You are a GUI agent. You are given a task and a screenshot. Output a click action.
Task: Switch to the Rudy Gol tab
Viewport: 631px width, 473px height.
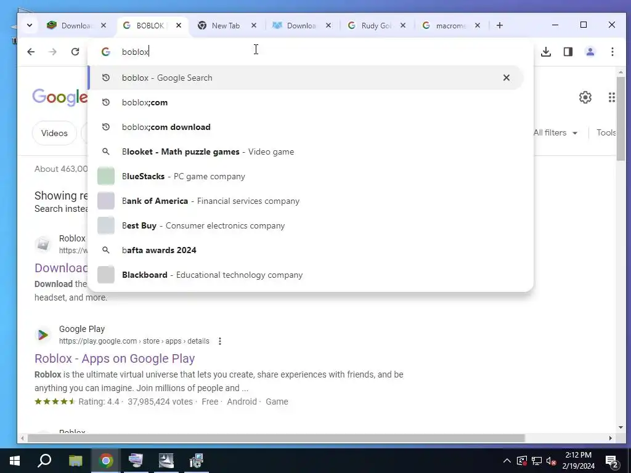pyautogui.click(x=377, y=25)
